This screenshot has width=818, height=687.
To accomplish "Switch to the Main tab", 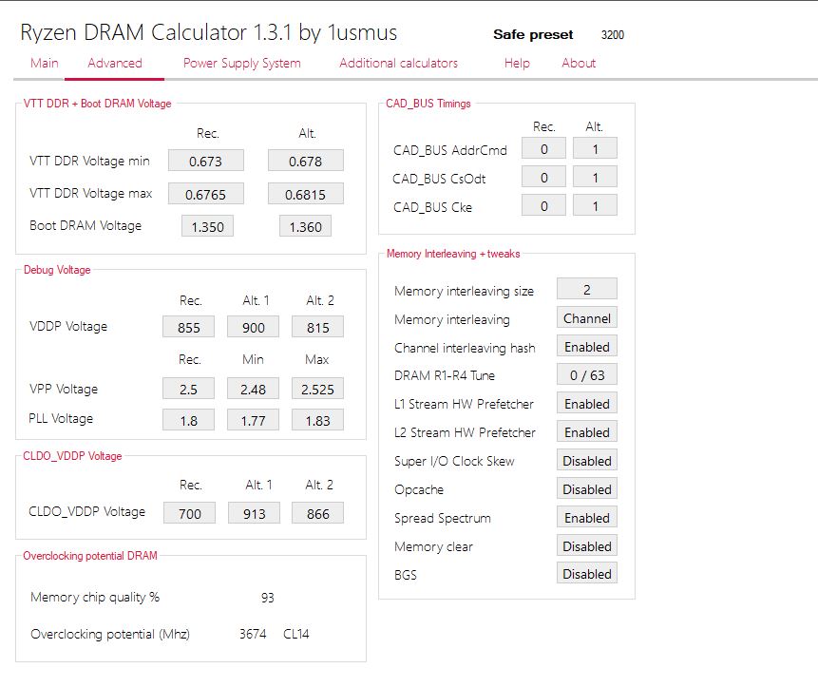I will tap(45, 63).
